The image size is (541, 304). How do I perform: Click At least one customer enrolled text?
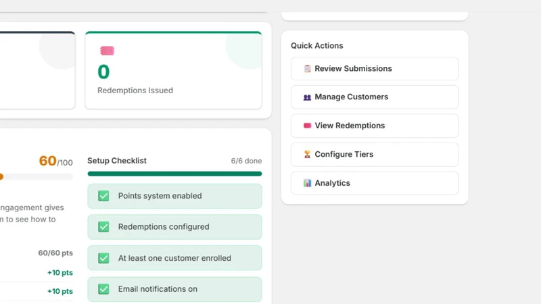[174, 258]
